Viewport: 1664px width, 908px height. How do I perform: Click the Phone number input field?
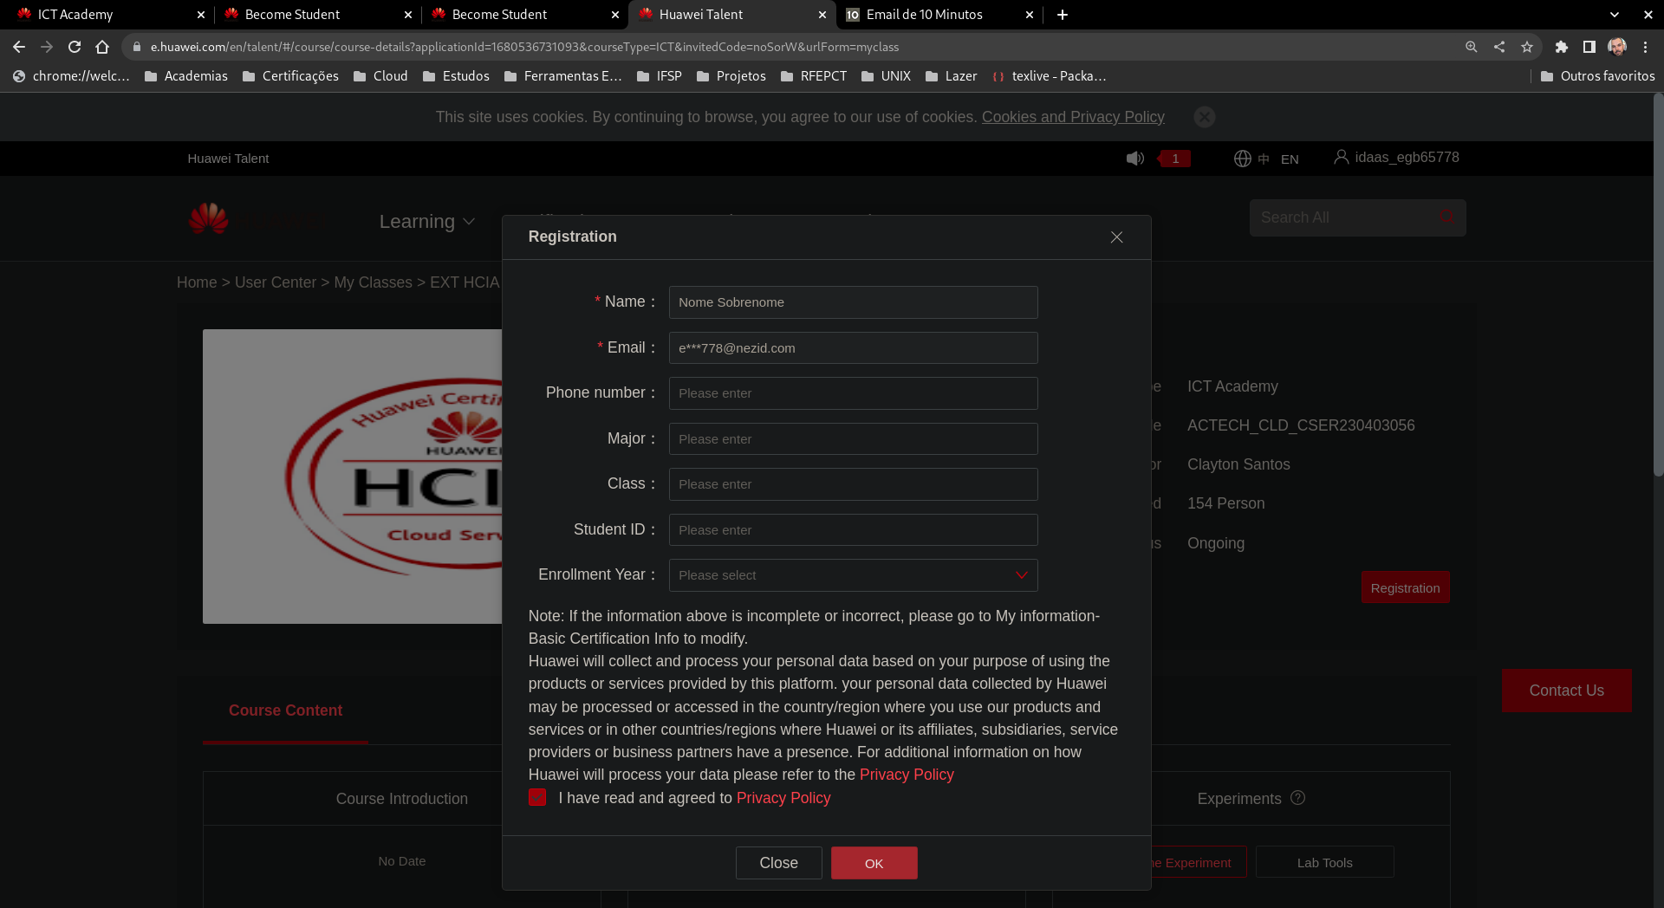tap(853, 392)
